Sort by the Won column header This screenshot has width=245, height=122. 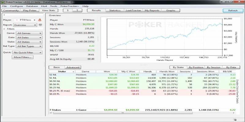coord(107,72)
